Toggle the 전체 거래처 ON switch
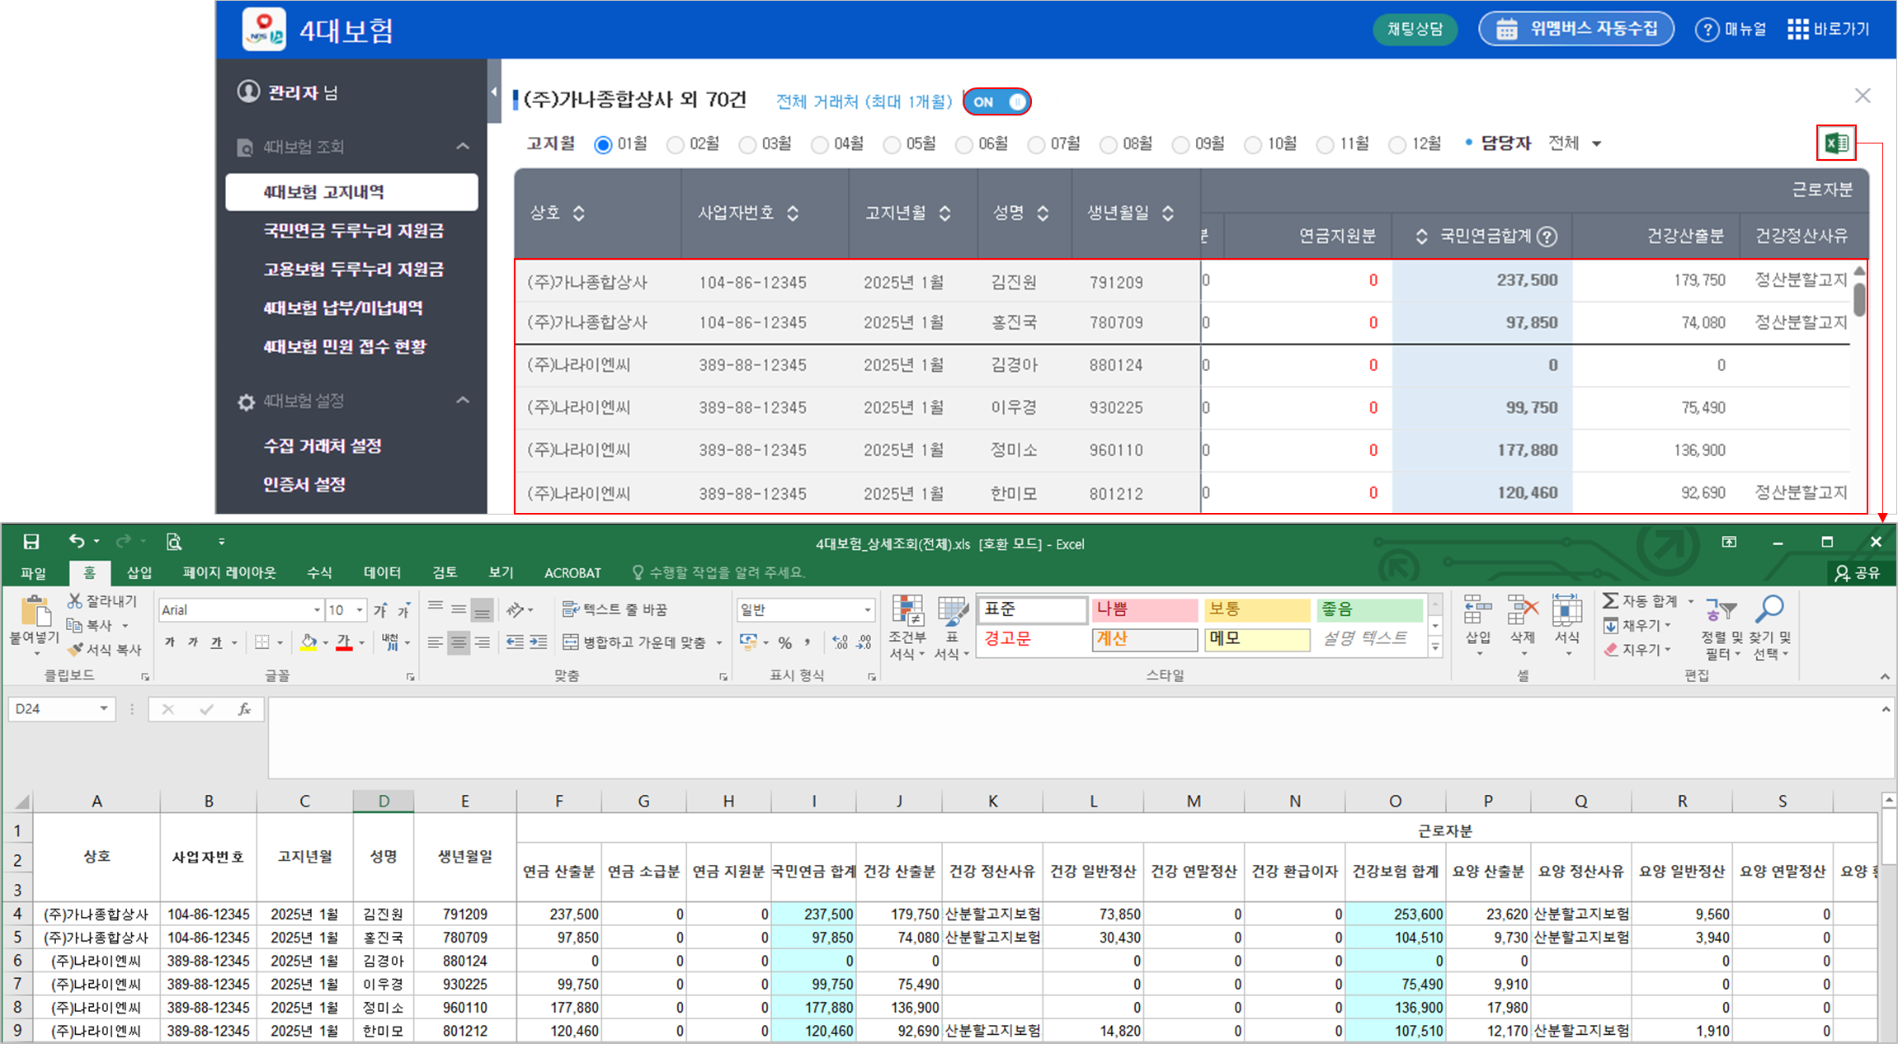Screen dimensions: 1898x1044 pos(997,102)
